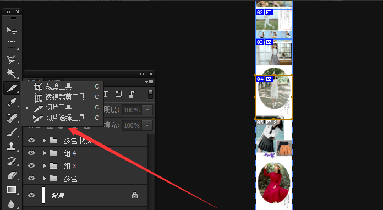Filter layers by smart object icon
The width and height of the screenshot is (383, 210).
pyautogui.click(x=133, y=95)
